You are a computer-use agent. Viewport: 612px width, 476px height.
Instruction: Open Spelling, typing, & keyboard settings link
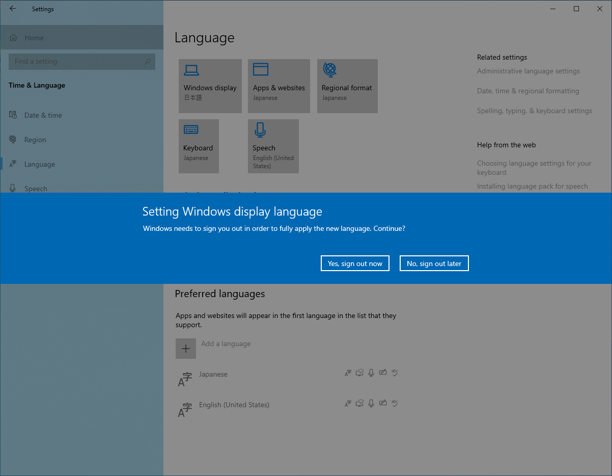pos(534,111)
